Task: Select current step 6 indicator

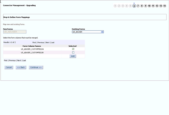Action: 134,6
